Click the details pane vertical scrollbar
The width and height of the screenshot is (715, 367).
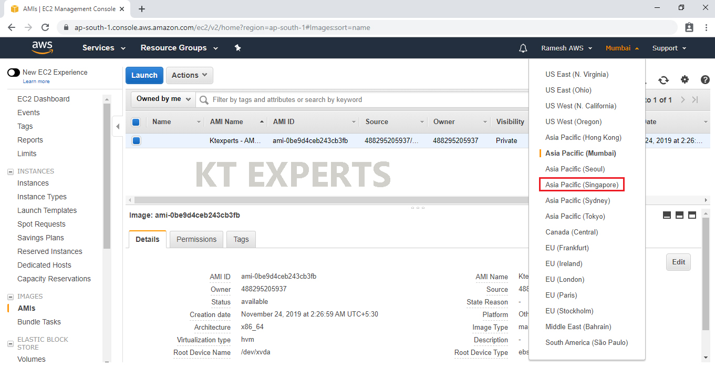[706, 273]
